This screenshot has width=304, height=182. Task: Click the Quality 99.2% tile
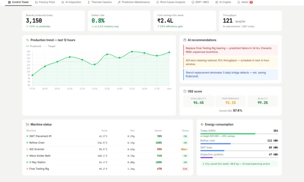[x=263, y=101]
